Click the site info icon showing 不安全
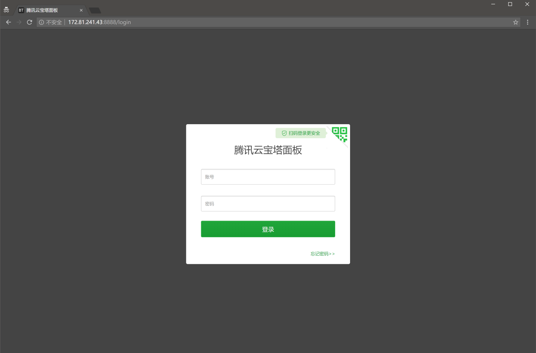The image size is (536, 353). [x=41, y=22]
